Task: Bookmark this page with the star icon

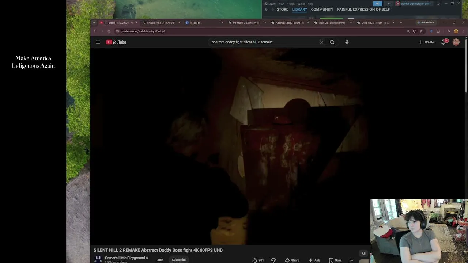Action: pos(421,31)
